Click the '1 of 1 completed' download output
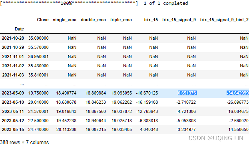The height and width of the screenshot is (145, 249). tap(166, 3)
